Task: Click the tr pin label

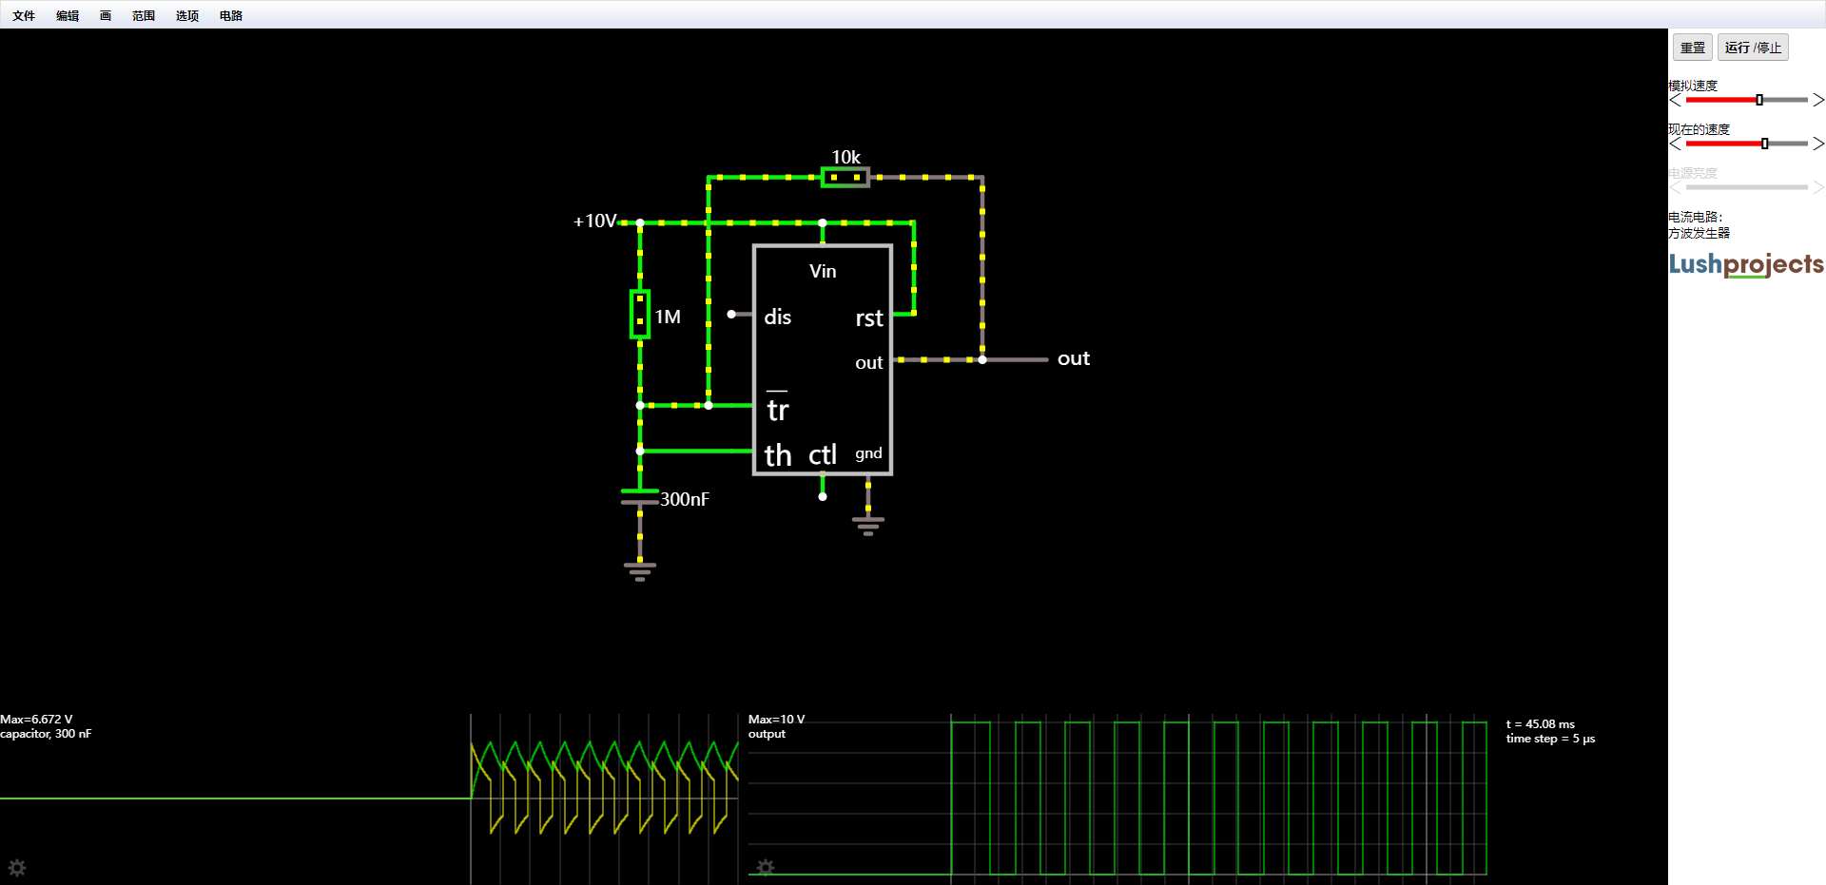Action: tap(778, 410)
